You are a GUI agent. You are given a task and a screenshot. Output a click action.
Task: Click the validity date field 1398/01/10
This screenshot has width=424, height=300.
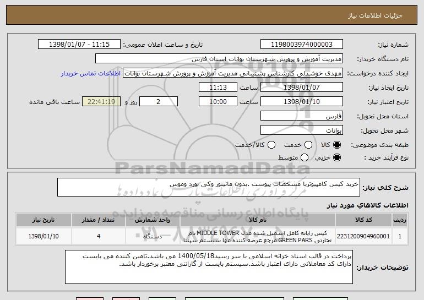pyautogui.click(x=302, y=102)
